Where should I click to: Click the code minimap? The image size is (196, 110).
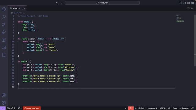[x=180, y=19]
